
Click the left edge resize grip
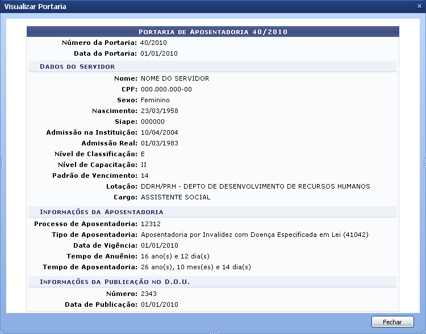2,163
